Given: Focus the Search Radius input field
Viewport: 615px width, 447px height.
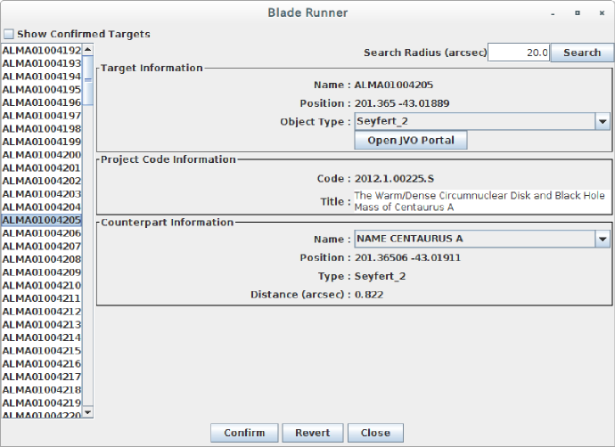Looking at the screenshot, I should pos(519,53).
